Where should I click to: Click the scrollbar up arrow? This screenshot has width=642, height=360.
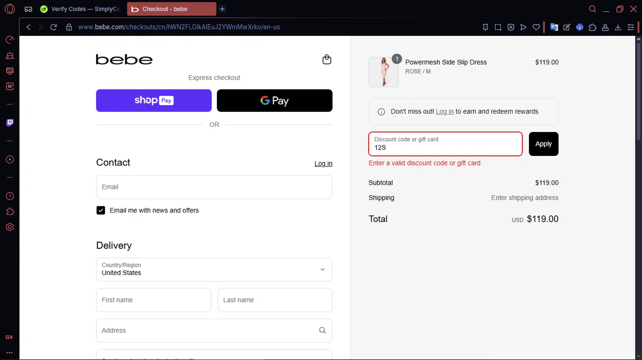click(x=639, y=39)
